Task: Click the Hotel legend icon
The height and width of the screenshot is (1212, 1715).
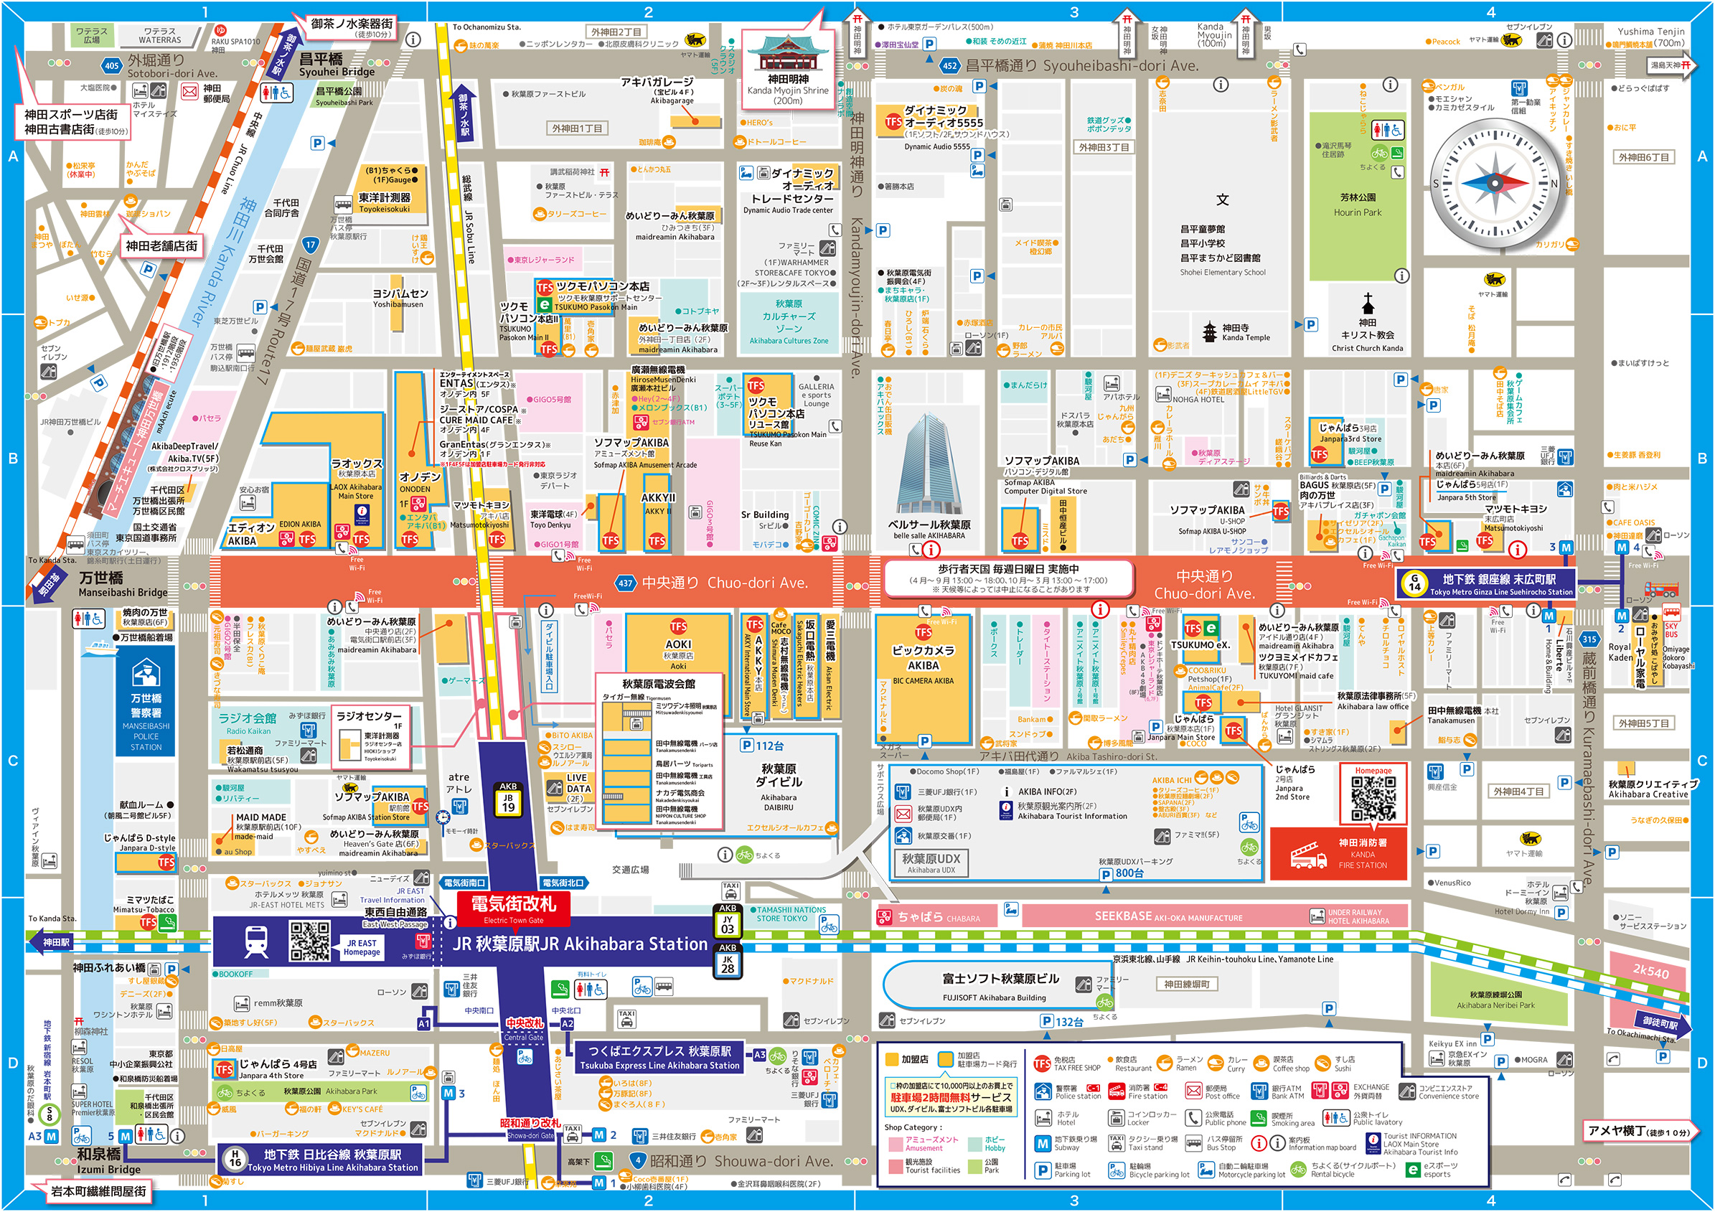Action: point(1043,1118)
